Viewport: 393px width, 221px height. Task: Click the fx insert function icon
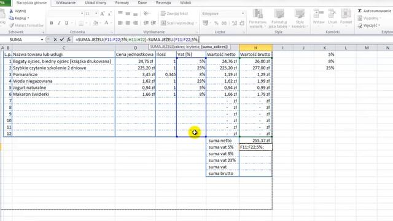pos(69,39)
